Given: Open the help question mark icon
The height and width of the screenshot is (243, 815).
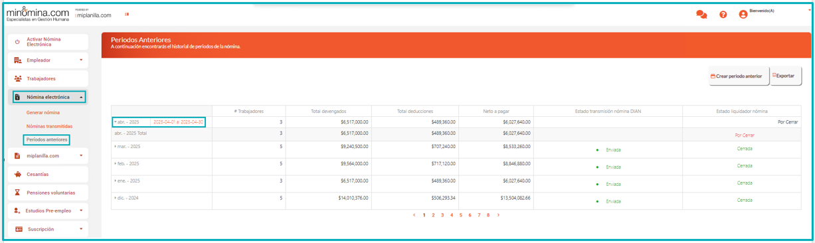Looking at the screenshot, I should pyautogui.click(x=723, y=14).
